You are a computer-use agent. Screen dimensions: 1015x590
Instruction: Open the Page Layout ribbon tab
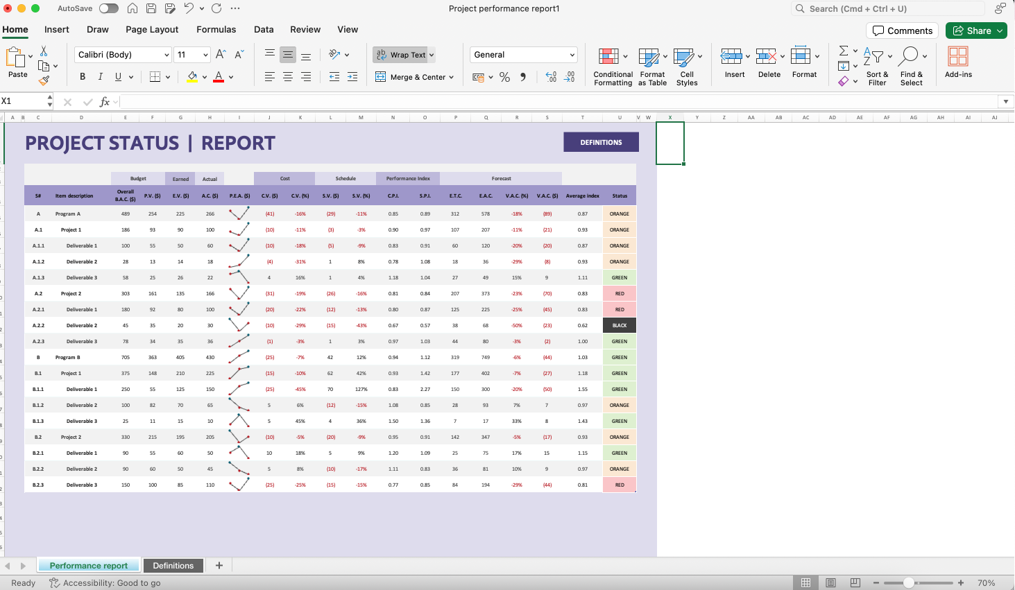tap(152, 30)
